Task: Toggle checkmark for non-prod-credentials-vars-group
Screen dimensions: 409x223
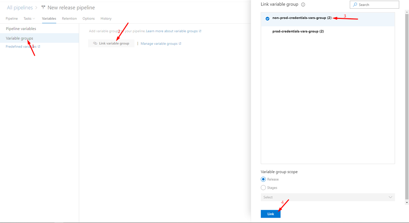Action: 267,18
